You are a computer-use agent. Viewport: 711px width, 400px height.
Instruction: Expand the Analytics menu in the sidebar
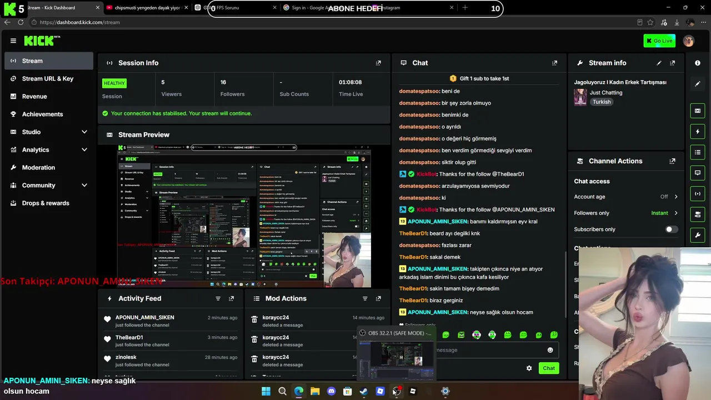tap(49, 149)
